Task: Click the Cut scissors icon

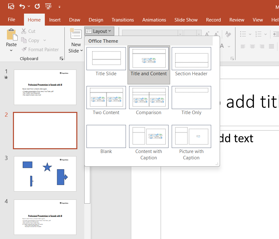Action: (24, 31)
